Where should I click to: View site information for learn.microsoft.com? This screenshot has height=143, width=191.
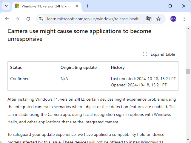click(x=41, y=19)
